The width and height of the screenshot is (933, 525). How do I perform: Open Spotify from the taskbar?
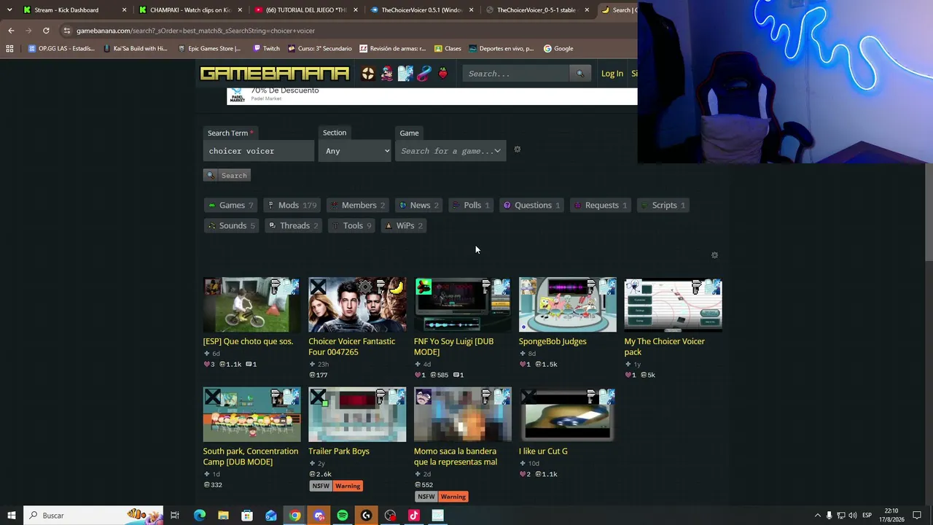pyautogui.click(x=343, y=516)
